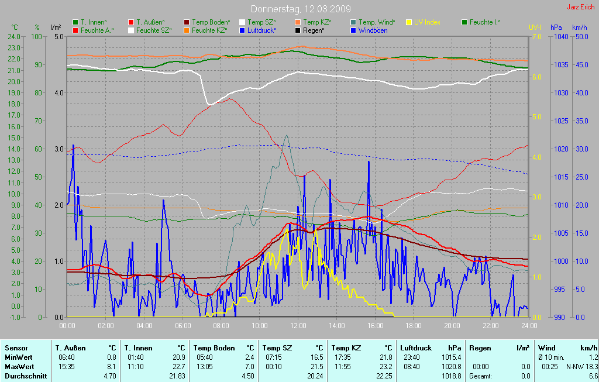Click the Luftdruck minimum value 1015.4
This screenshot has width=599, height=382.
(451, 357)
